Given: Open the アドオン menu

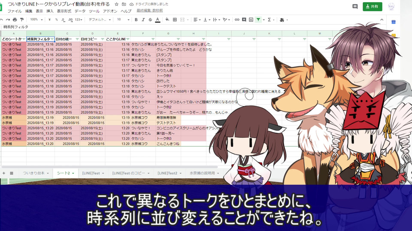Looking at the screenshot, I should pyautogui.click(x=110, y=11).
